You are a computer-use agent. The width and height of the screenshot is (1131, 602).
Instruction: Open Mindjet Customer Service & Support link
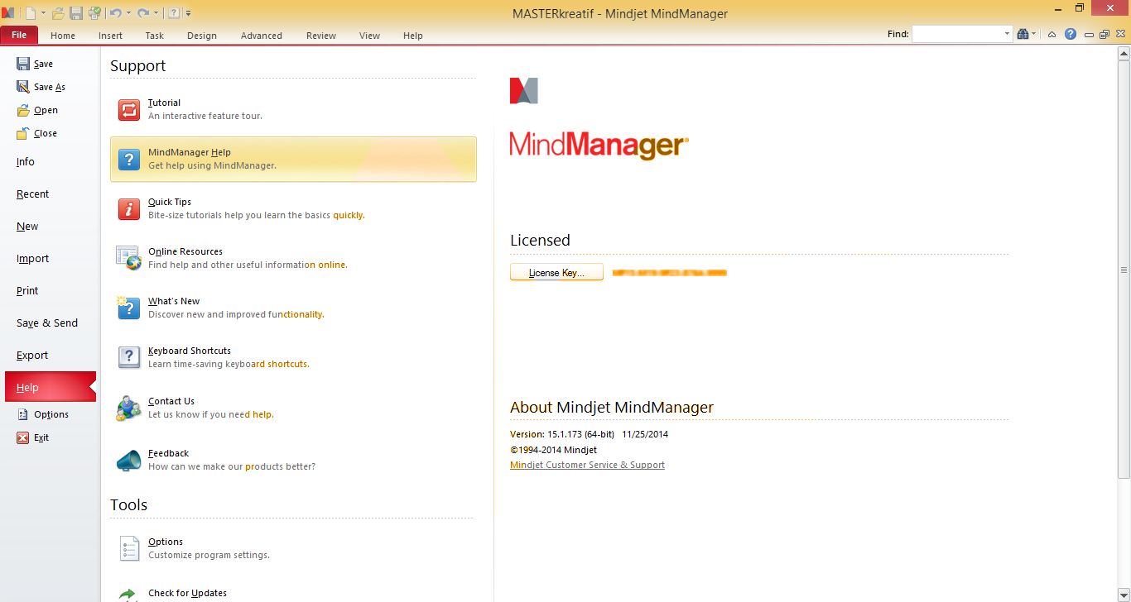pyautogui.click(x=587, y=465)
